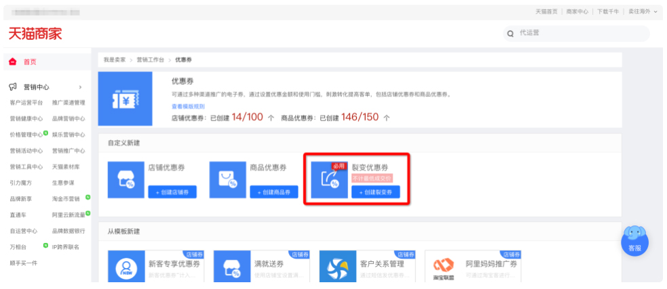Click the 新客专享优惠券 template icon

(126, 267)
